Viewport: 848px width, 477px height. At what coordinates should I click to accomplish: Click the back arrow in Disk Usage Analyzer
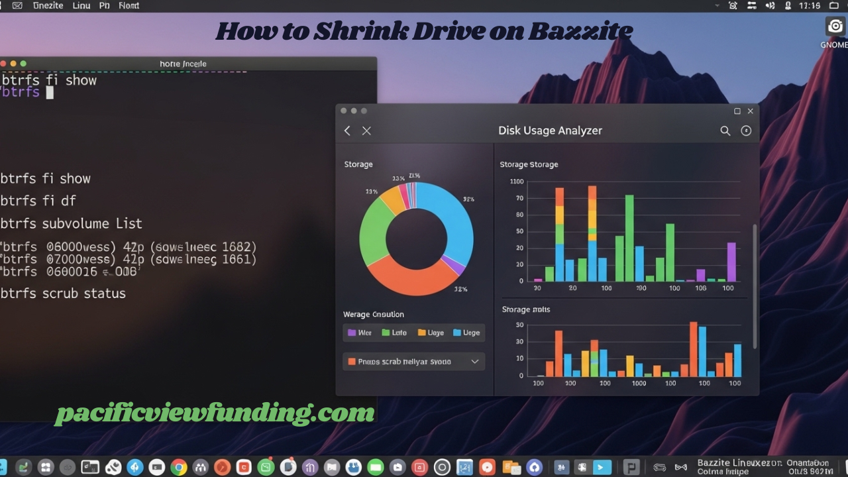click(347, 131)
